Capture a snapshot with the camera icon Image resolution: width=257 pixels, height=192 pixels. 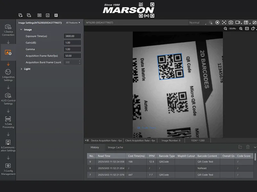click(x=231, y=22)
